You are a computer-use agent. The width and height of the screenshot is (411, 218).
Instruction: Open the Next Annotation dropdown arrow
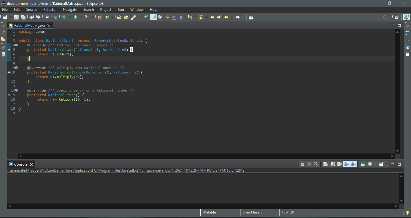point(195,17)
